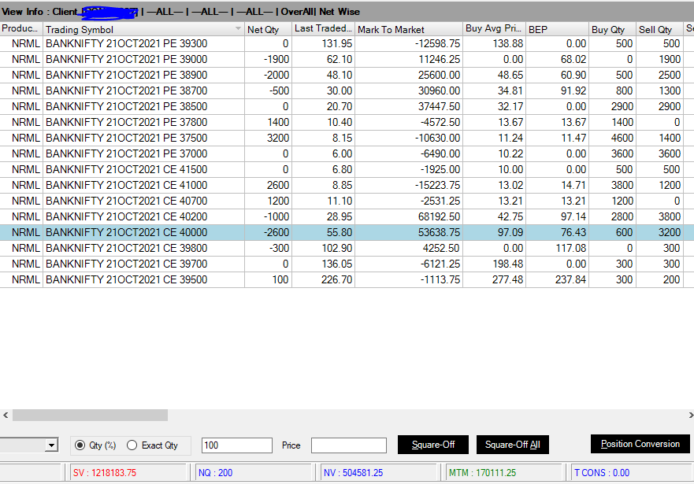694x484 pixels.
Task: Open Trading Symbol column sort arrow
Action: pyautogui.click(x=238, y=29)
